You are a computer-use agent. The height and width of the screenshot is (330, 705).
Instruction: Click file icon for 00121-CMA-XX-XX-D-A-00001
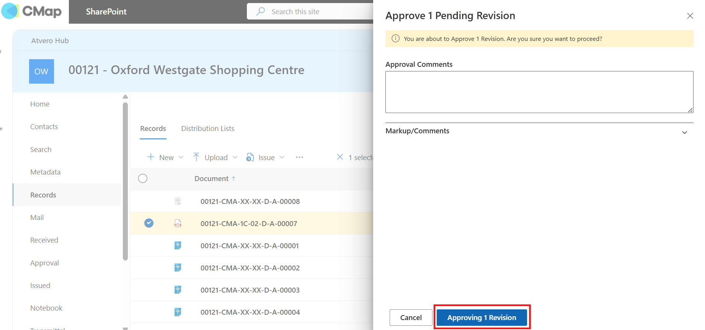(x=178, y=245)
